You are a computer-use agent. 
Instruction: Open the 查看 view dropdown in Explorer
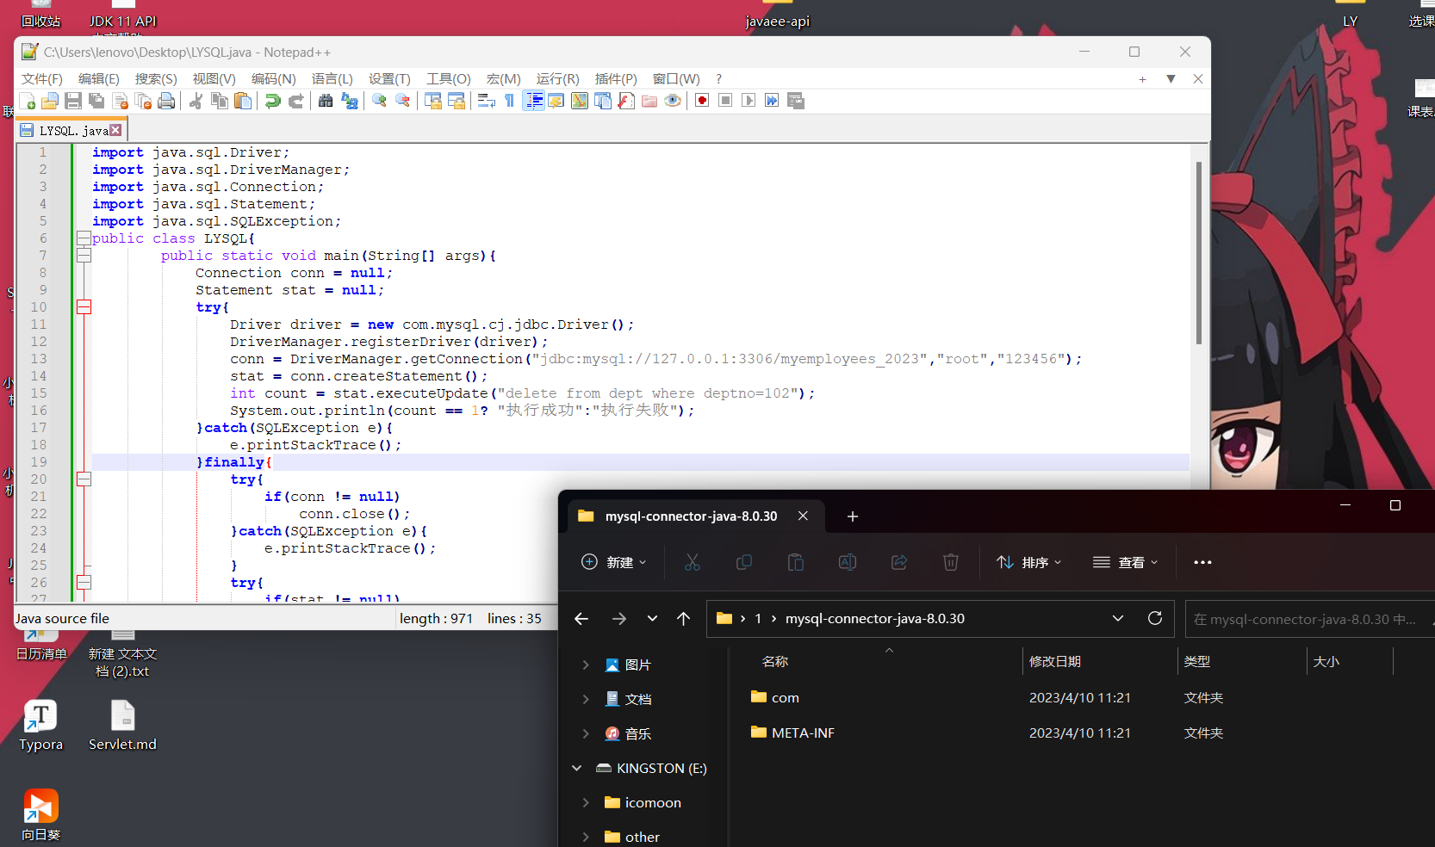[1126, 562]
